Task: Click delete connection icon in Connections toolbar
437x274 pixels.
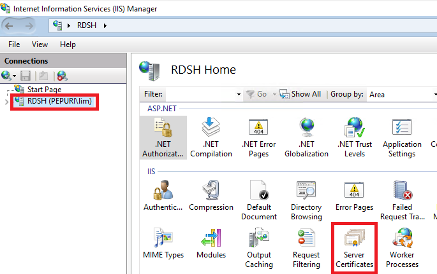Action: click(62, 76)
